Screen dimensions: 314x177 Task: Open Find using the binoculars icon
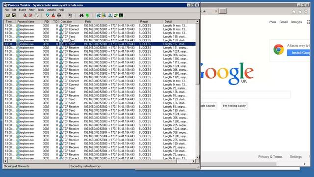point(81,15)
